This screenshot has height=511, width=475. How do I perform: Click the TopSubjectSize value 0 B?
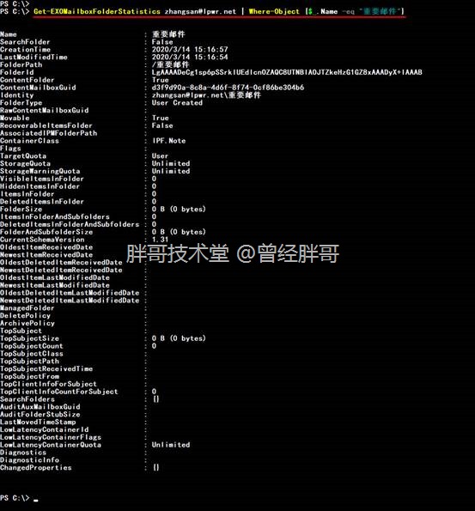[x=179, y=338]
